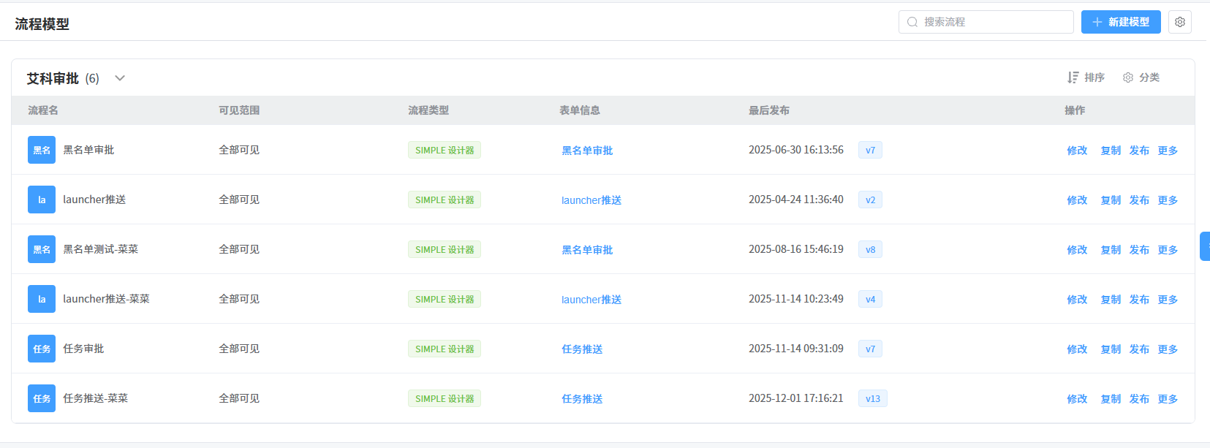Click the 排序 button

tap(1086, 77)
